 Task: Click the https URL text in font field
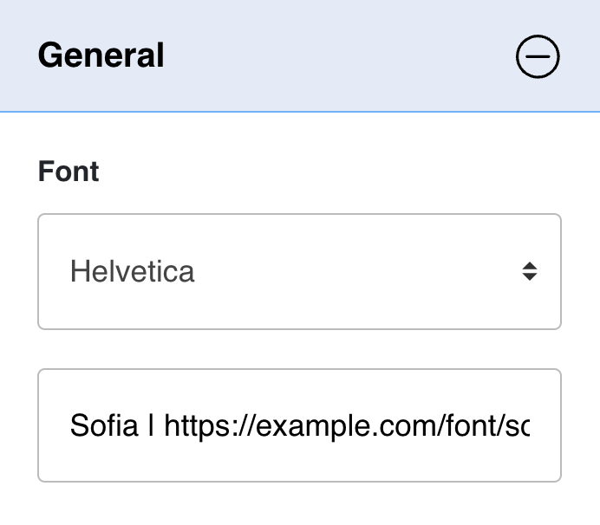pos(347,426)
